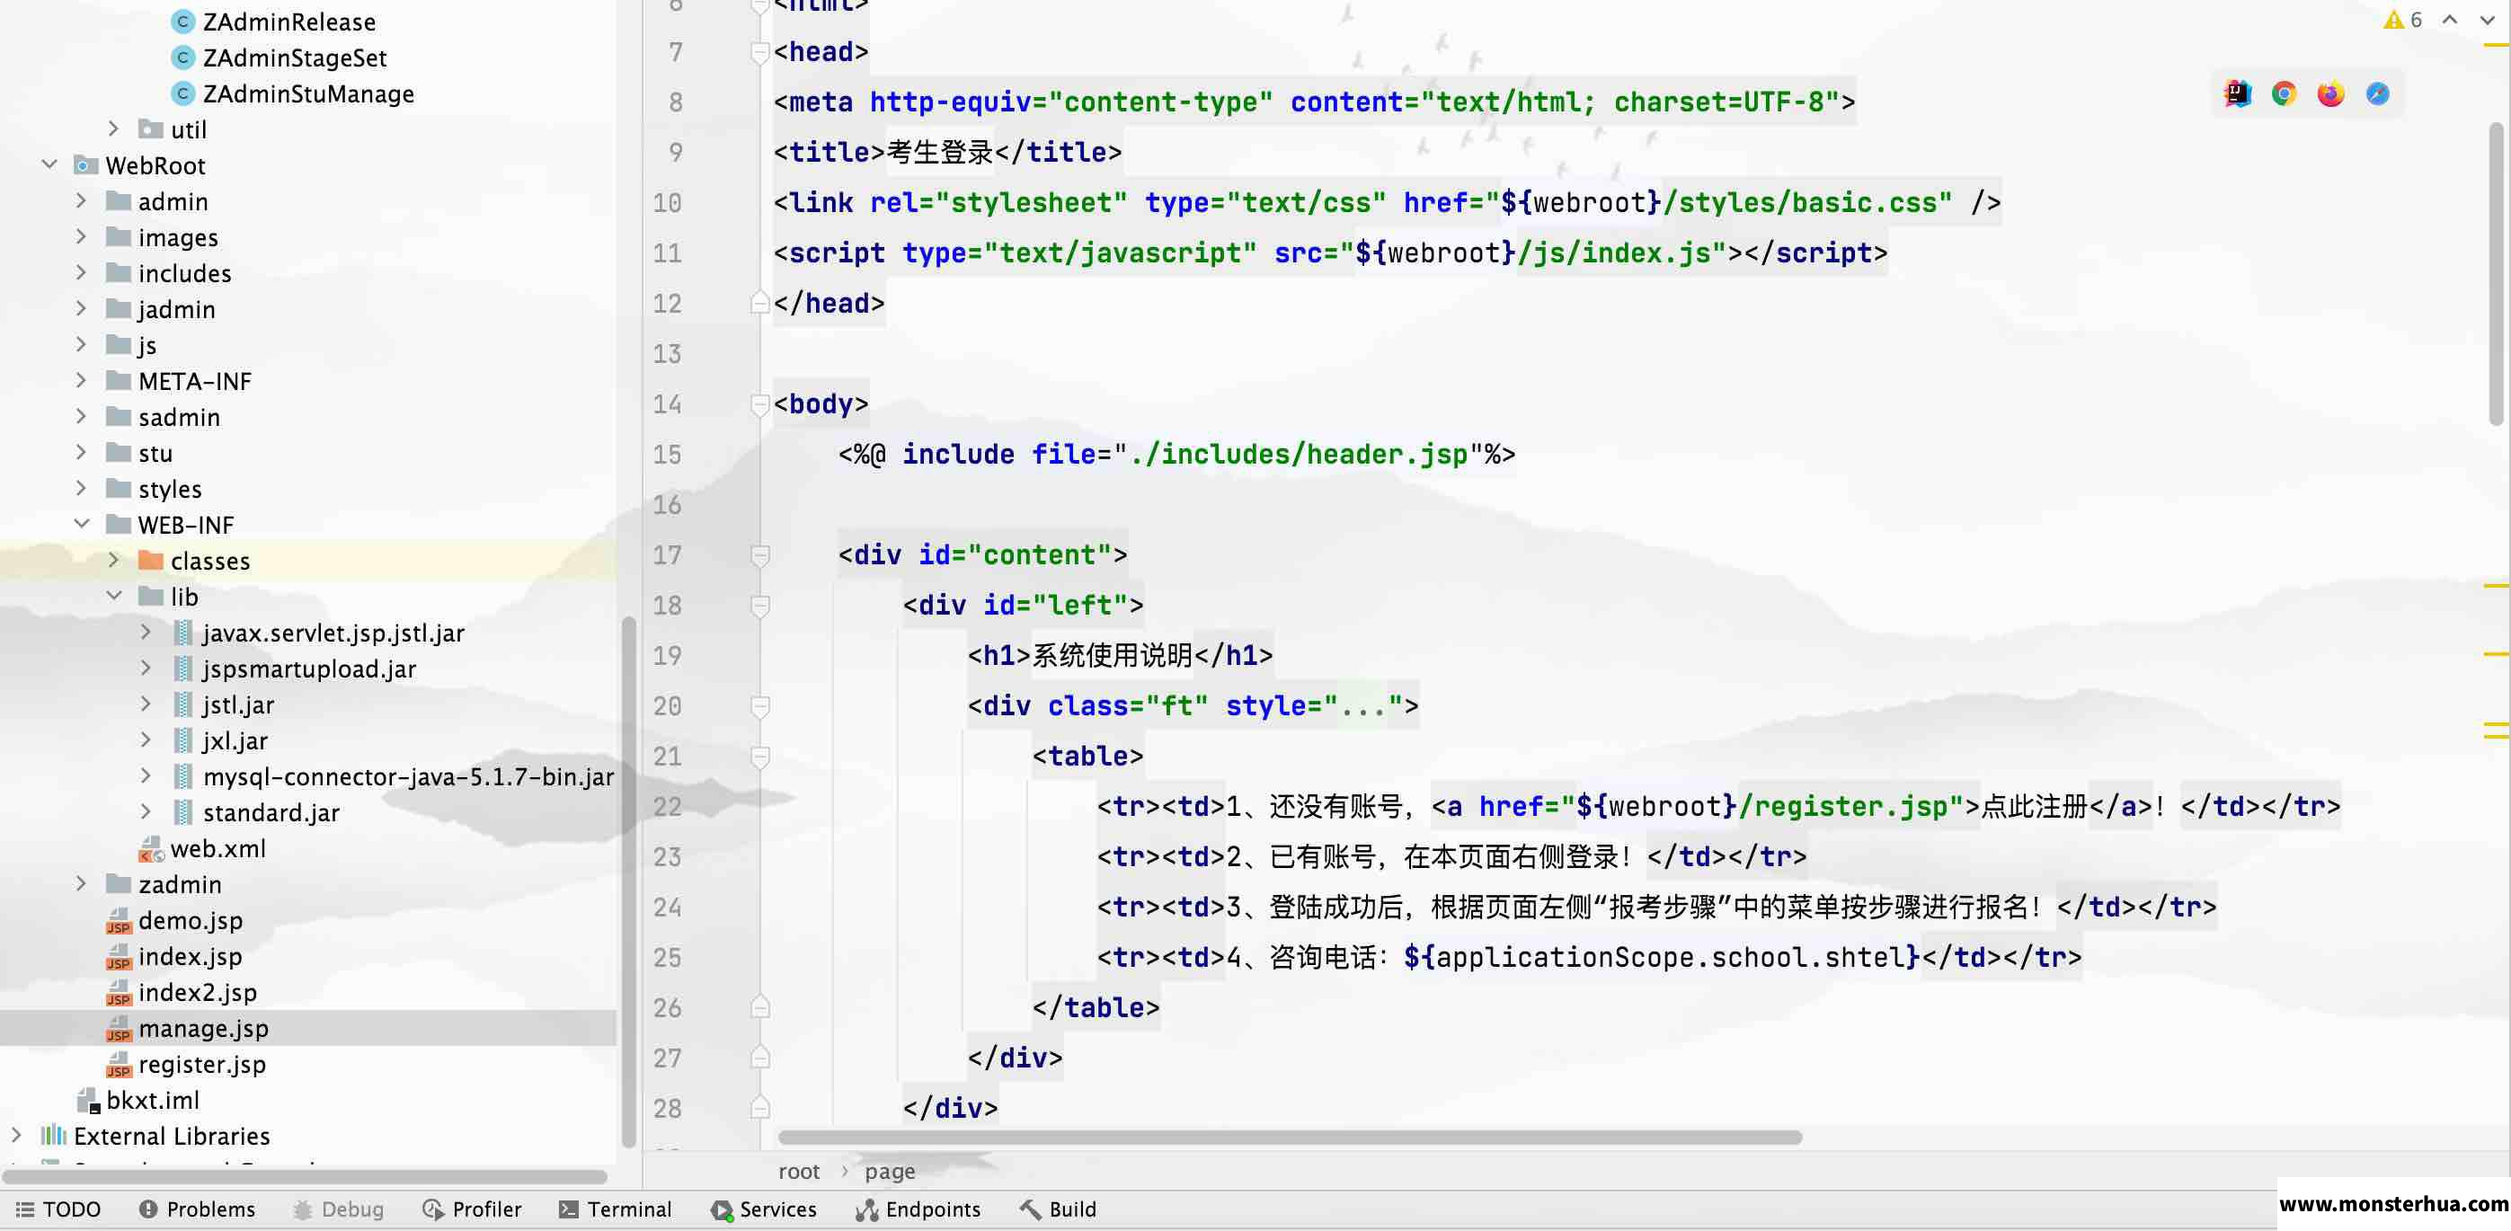Expand the util folder

pos(113,128)
